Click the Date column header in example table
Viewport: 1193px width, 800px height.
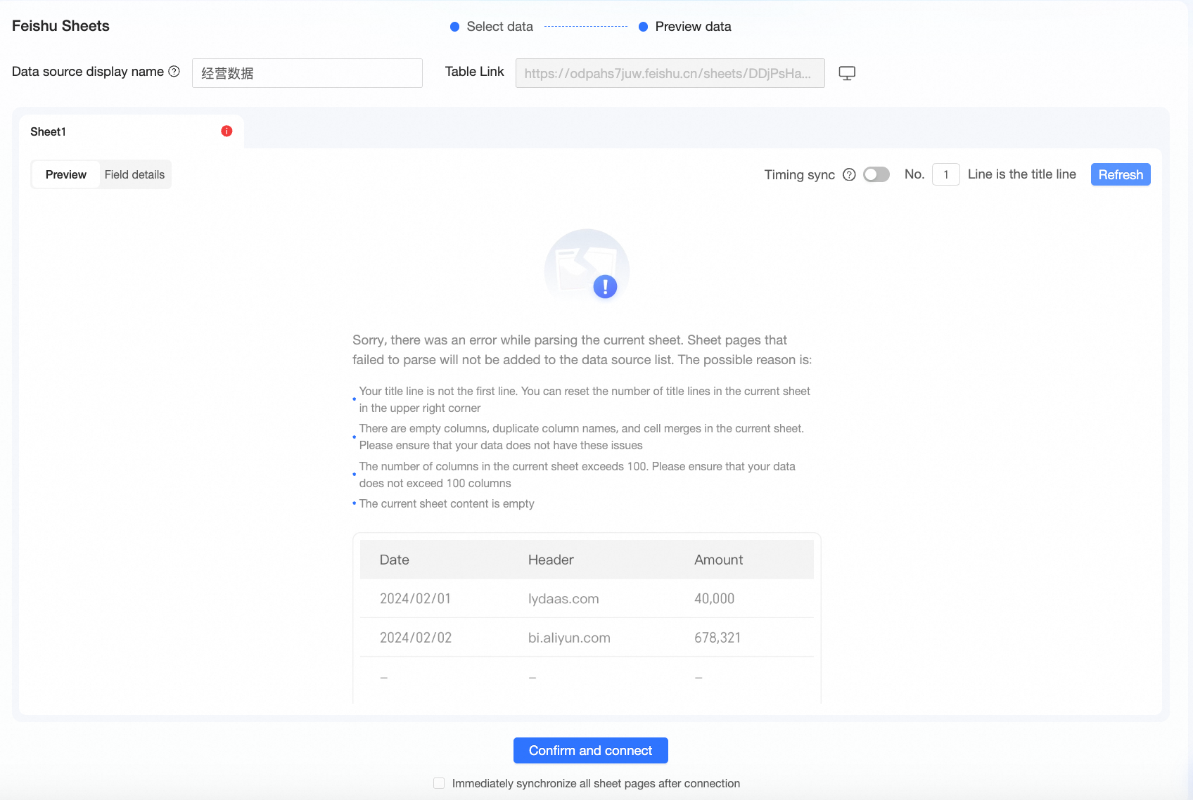tap(395, 560)
